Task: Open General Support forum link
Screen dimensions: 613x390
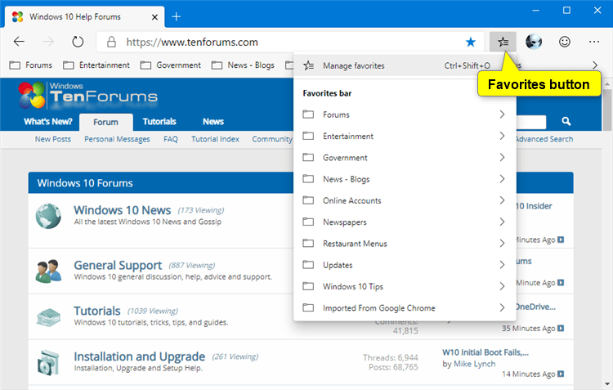Action: point(118,265)
